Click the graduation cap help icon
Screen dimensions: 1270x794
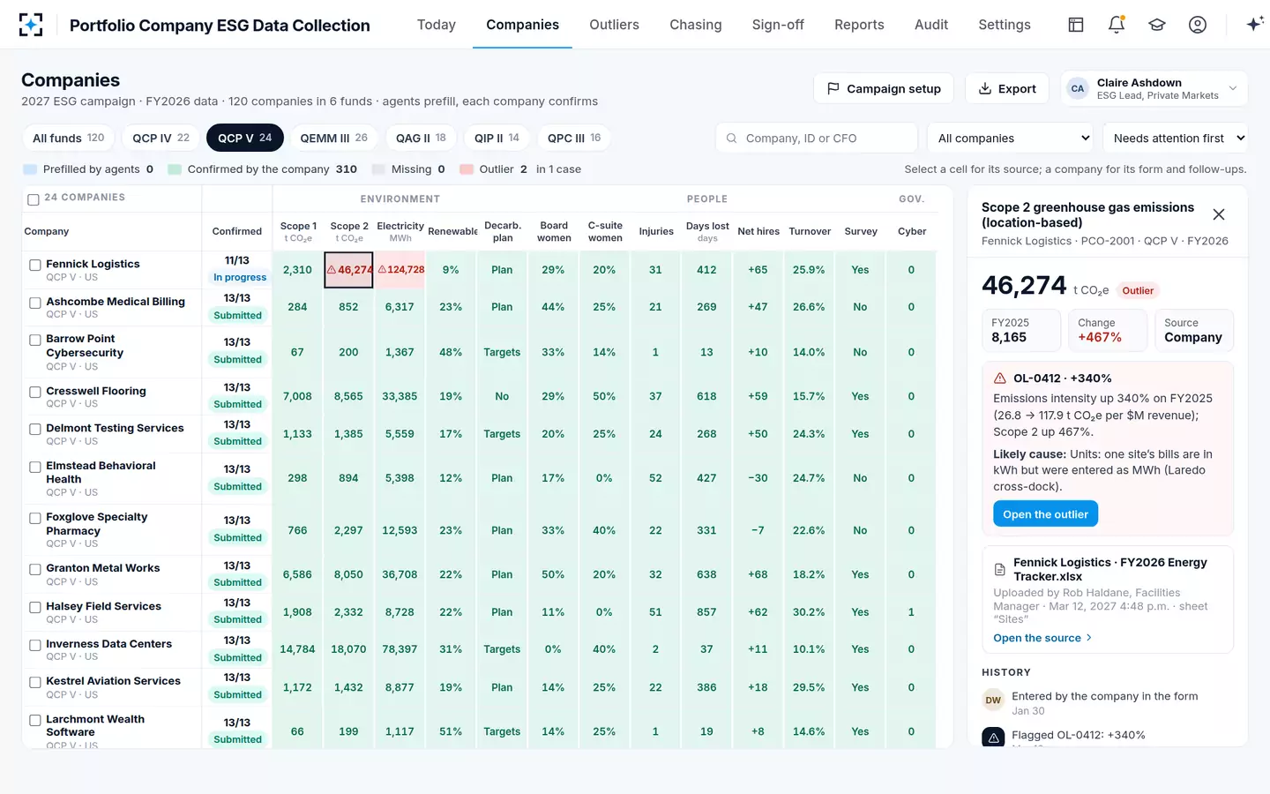1157,25
